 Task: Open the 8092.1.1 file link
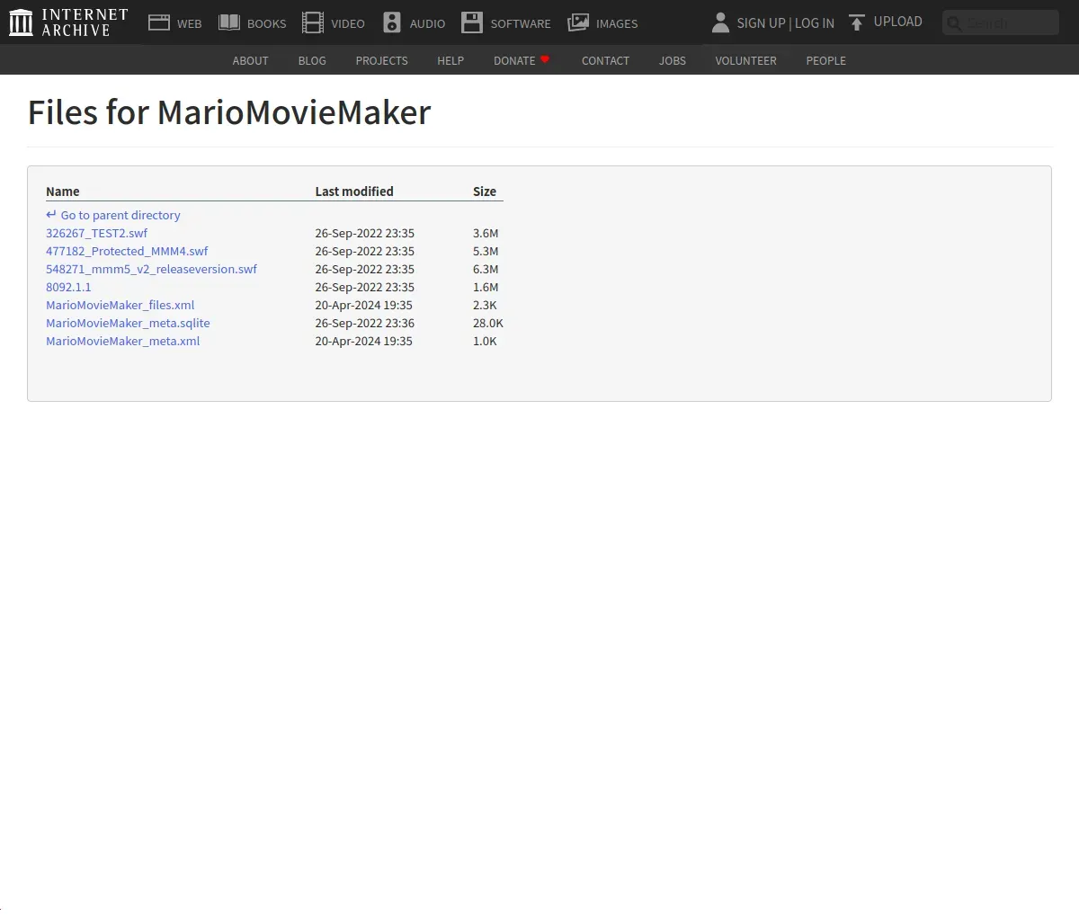click(68, 287)
